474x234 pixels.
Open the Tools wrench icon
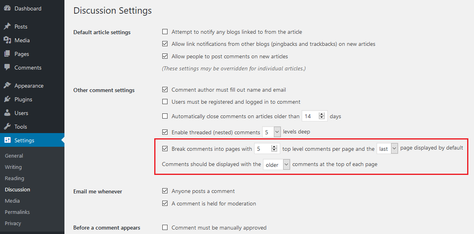(x=7, y=126)
